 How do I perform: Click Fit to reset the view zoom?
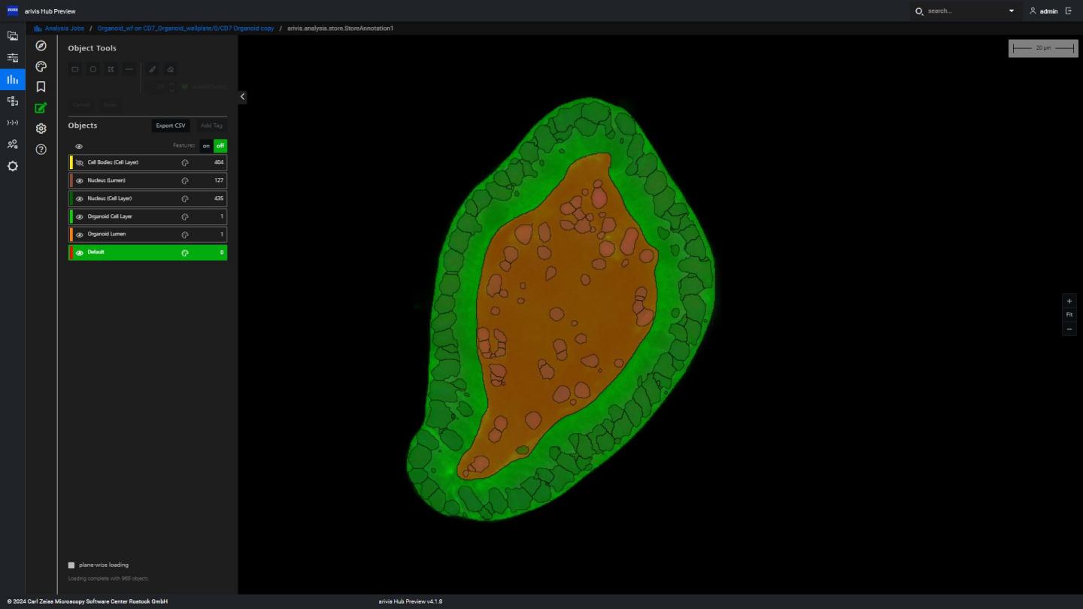pos(1069,314)
